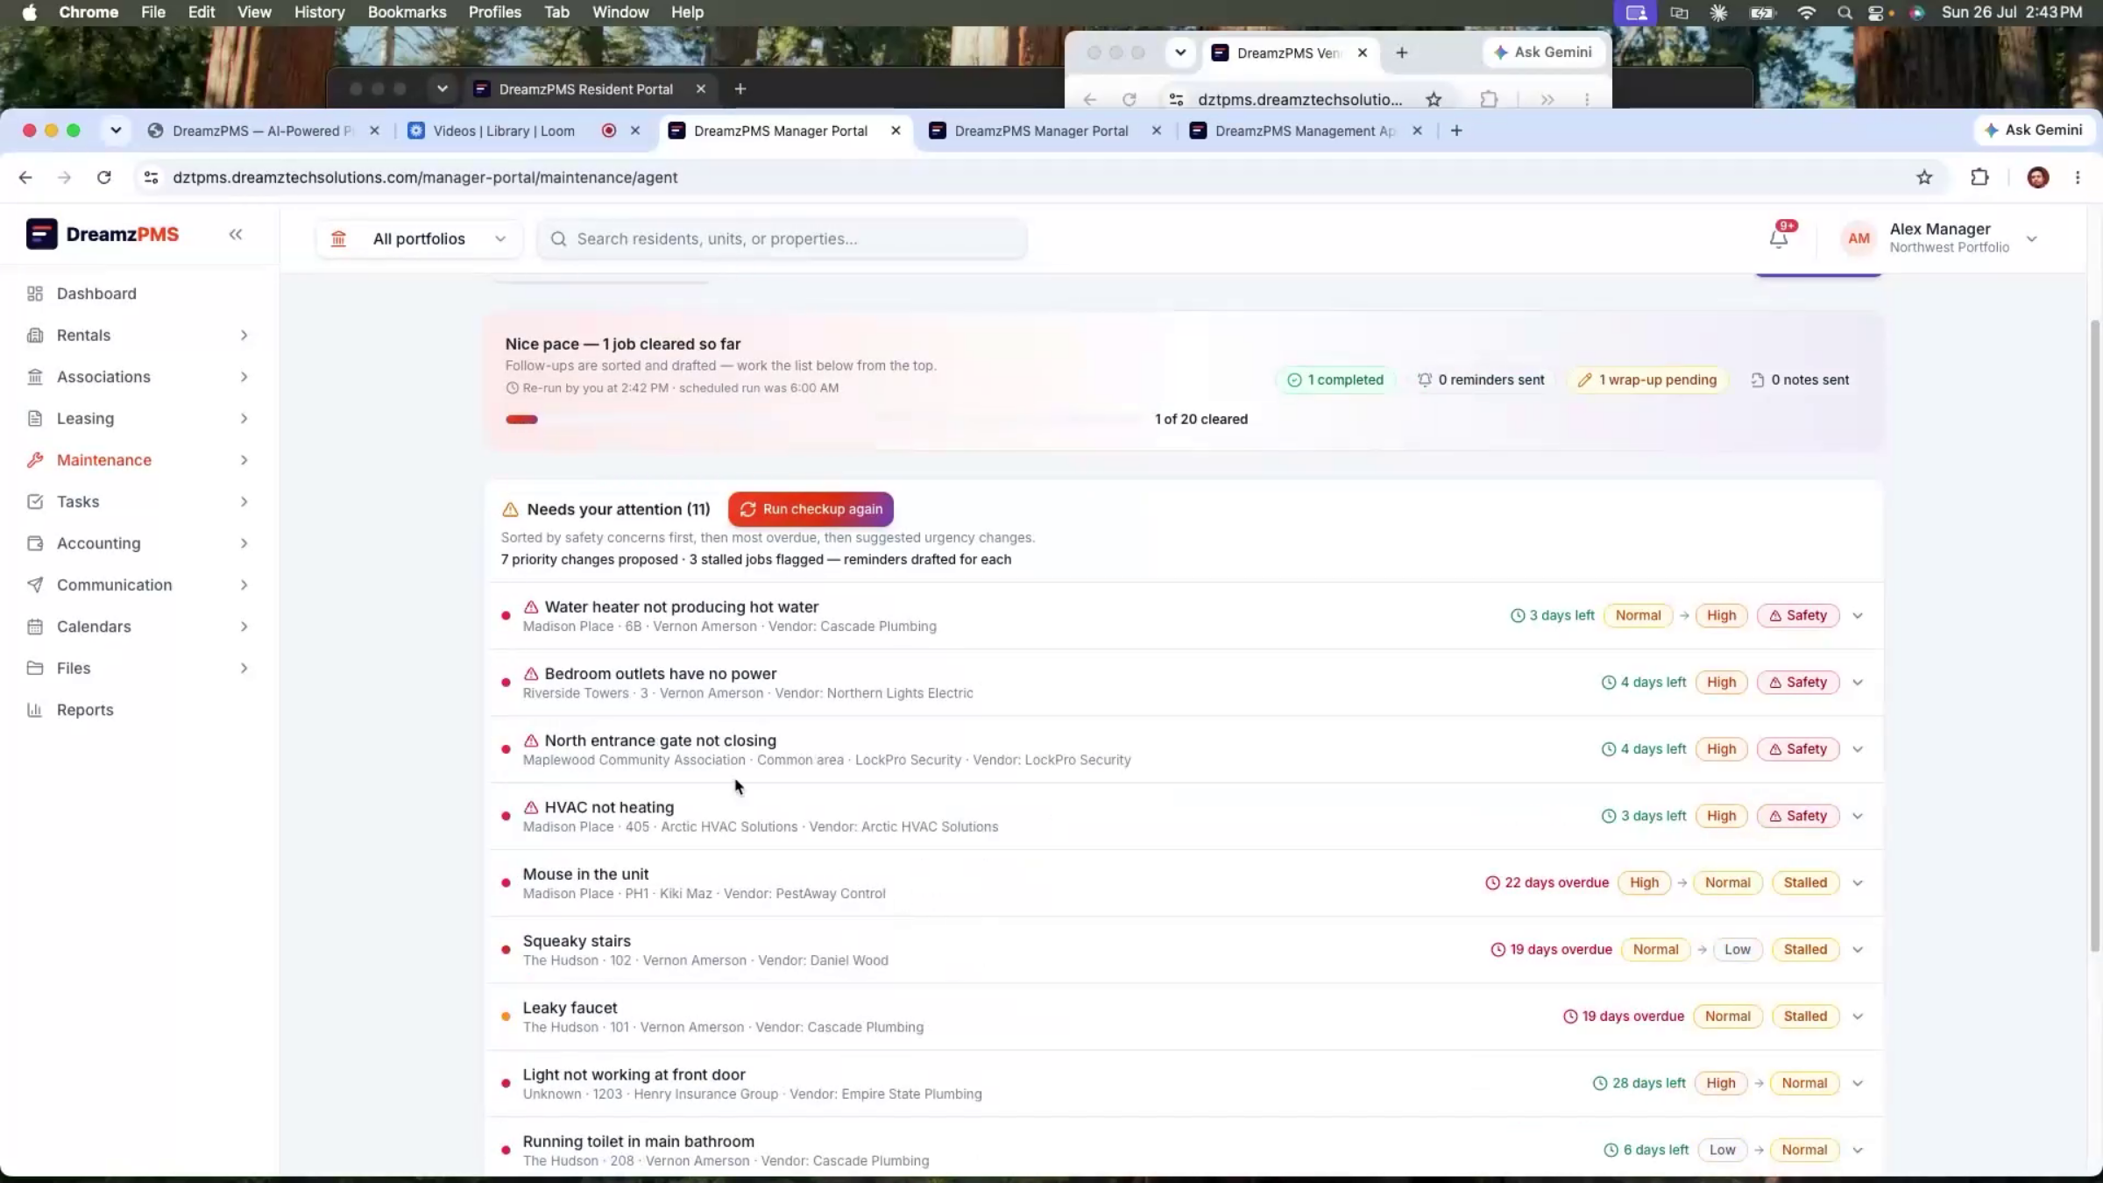The width and height of the screenshot is (2103, 1183).
Task: Expand the Light not working at front door row
Action: 1858,1083
